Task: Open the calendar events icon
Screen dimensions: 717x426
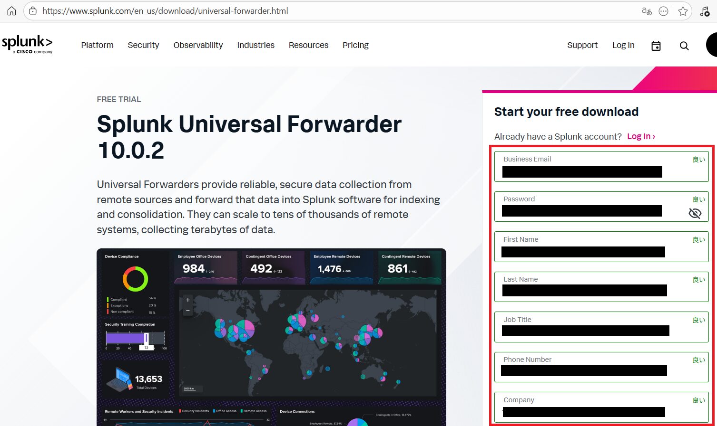Action: (656, 46)
